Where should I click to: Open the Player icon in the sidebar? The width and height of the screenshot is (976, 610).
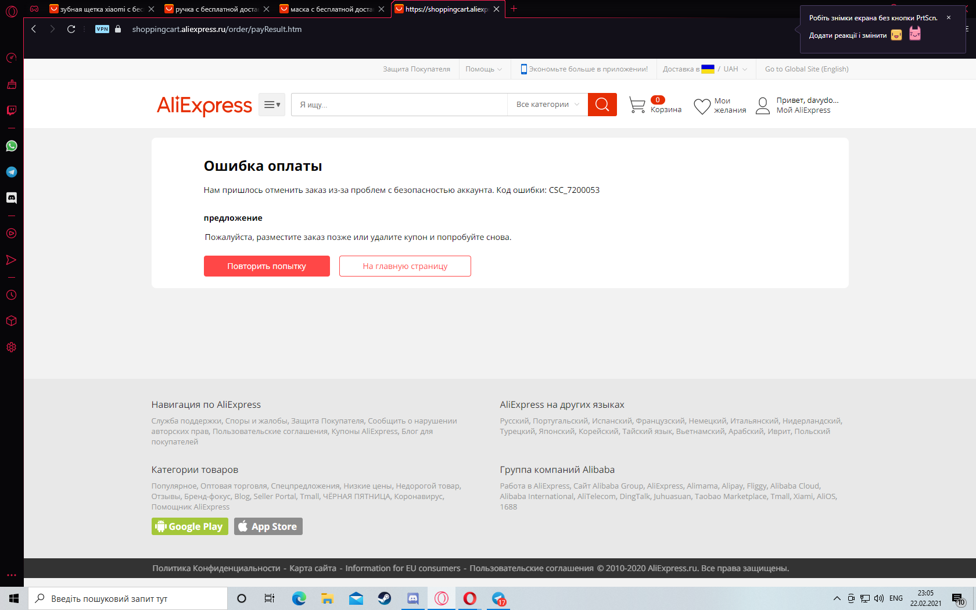point(11,234)
